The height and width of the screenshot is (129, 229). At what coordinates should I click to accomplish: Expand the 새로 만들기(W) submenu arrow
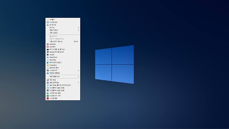tap(78, 76)
